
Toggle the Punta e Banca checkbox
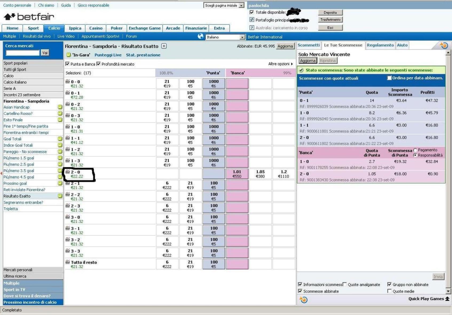68,64
